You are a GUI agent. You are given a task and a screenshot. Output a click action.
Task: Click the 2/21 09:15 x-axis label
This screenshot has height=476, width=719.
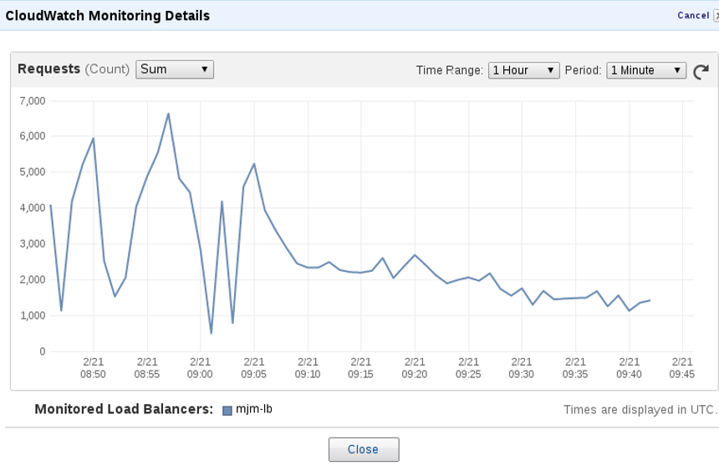[x=360, y=368]
